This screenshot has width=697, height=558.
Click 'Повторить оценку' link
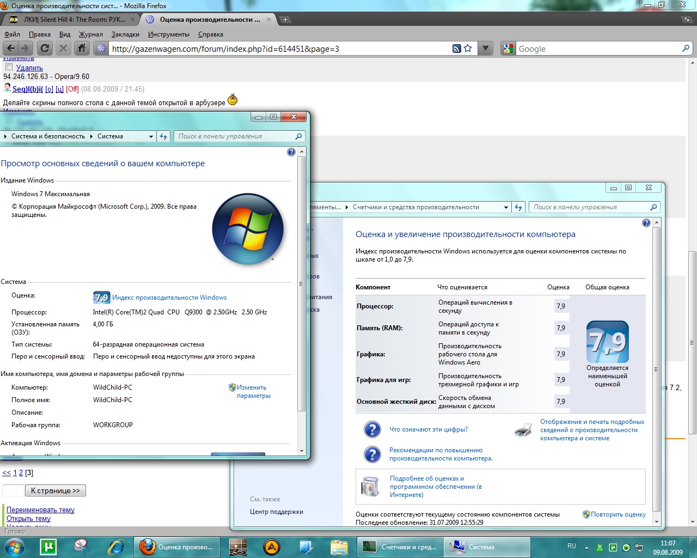pos(618,514)
